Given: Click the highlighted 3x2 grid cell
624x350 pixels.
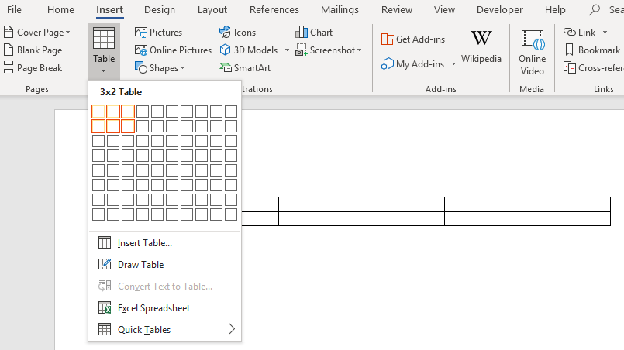Looking at the screenshot, I should [x=128, y=126].
